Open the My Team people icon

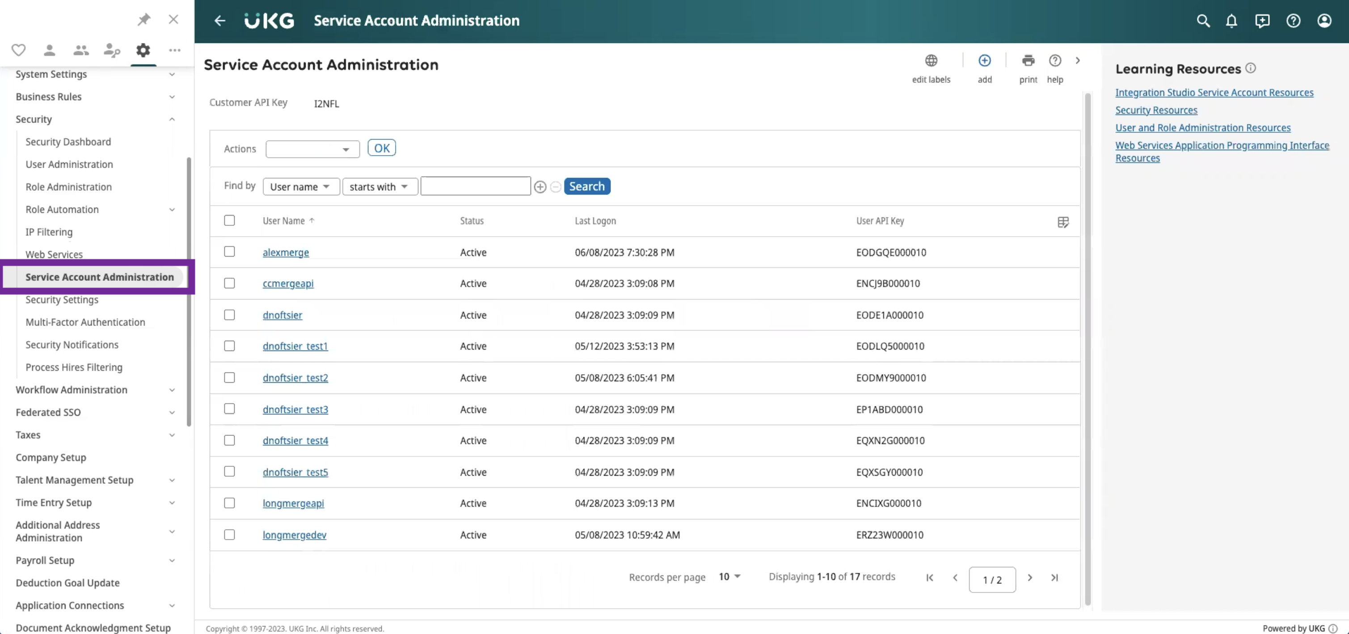[80, 51]
